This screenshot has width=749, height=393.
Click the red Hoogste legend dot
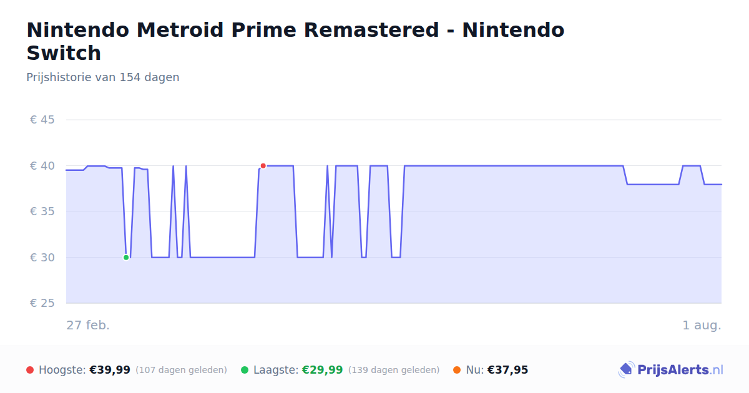30,370
